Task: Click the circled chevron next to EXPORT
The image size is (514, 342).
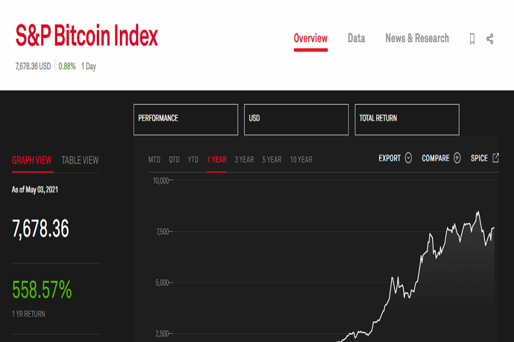Action: click(407, 158)
